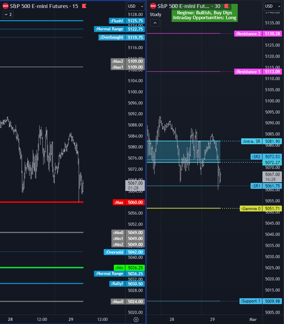The width and height of the screenshot is (284, 324).
Task: Expand the indicator legend showing 2
Action: point(8,15)
